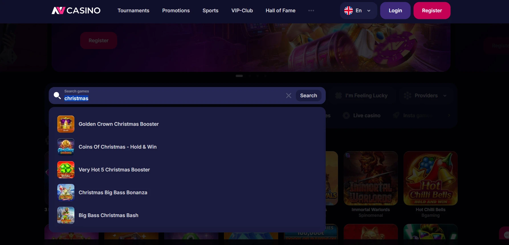
Task: Click the Live casino icon
Action: (x=346, y=116)
